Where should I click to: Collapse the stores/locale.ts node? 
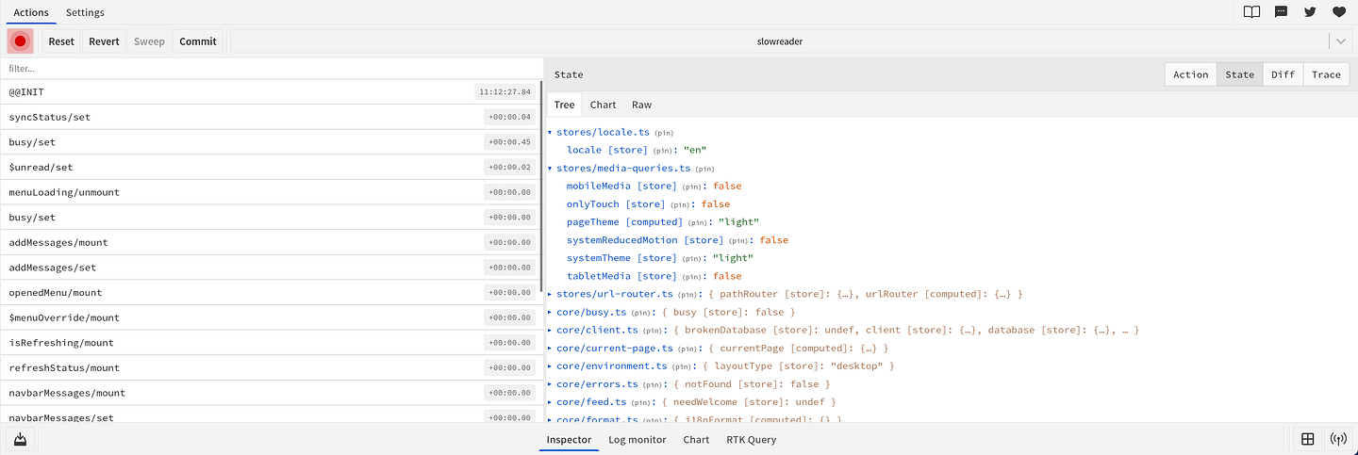pos(551,132)
